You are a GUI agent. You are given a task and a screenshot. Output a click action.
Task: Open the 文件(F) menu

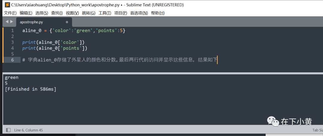(10, 13)
